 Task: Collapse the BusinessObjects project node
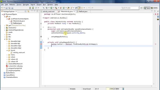[x=2, y=14]
